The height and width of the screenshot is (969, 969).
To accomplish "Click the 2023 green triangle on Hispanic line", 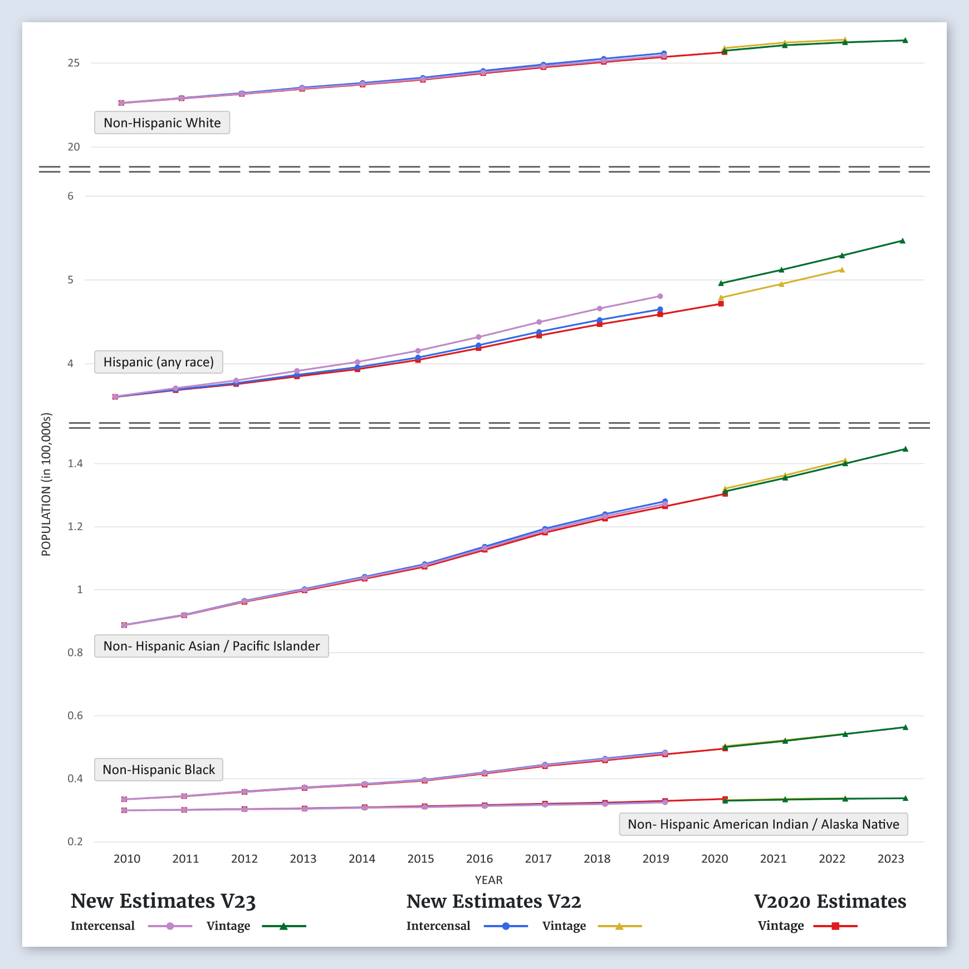I will click(x=903, y=241).
